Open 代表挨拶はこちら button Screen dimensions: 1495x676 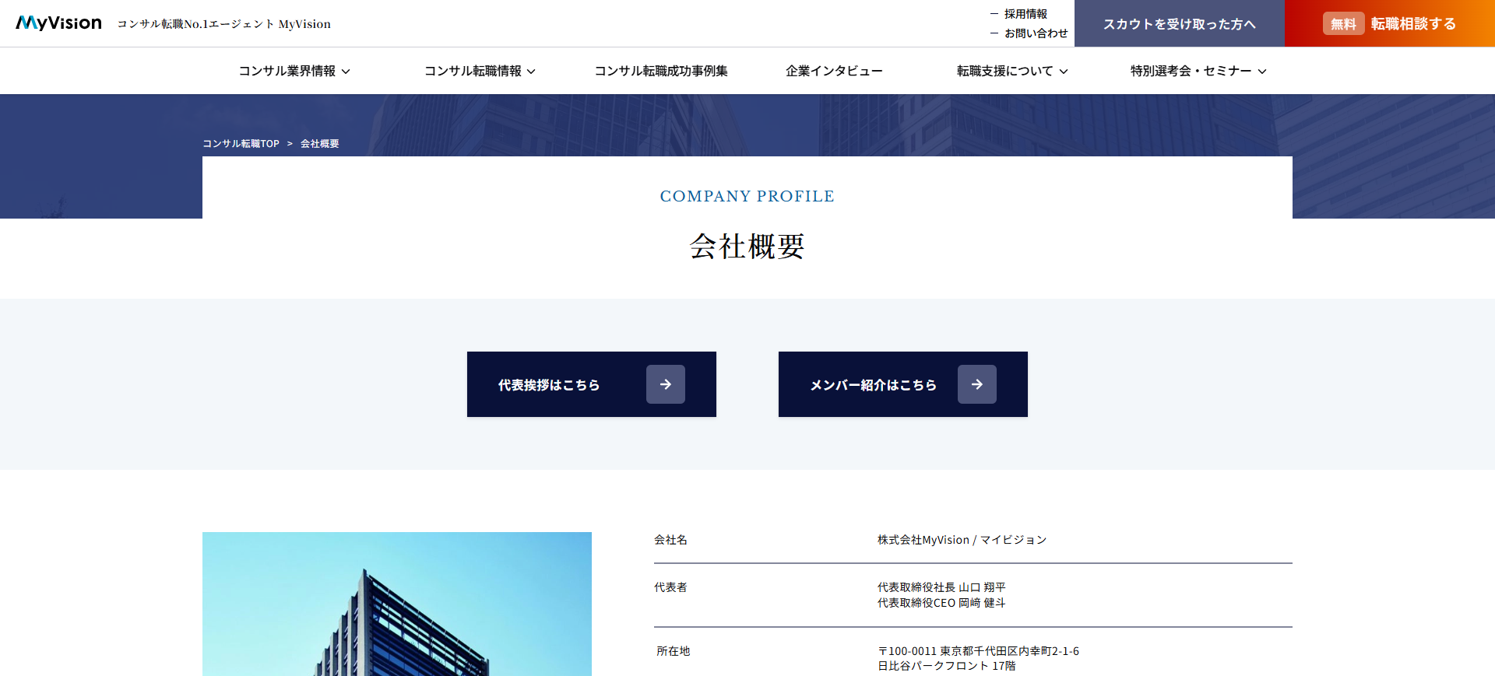pos(592,384)
